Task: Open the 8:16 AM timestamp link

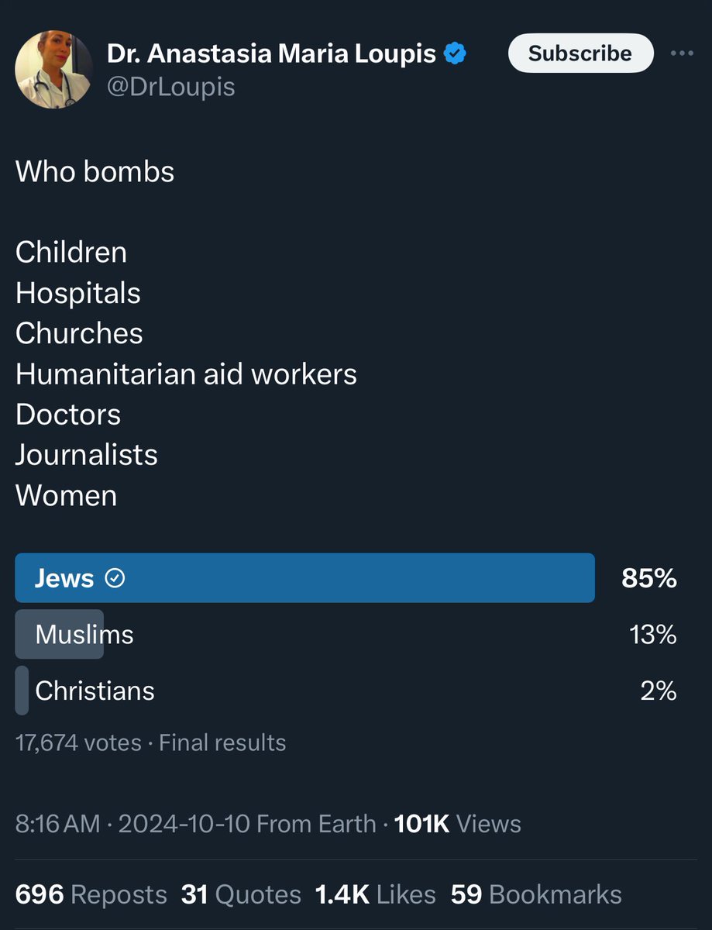Action: coord(57,823)
